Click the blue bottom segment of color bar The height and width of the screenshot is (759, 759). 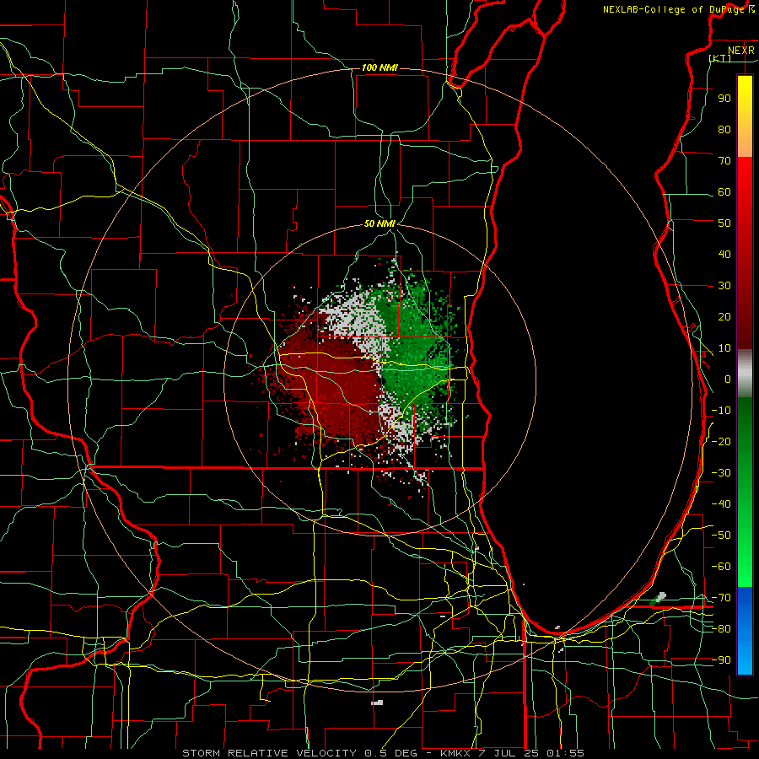pyautogui.click(x=745, y=631)
